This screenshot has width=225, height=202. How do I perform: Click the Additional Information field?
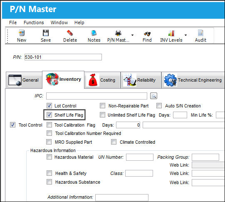tap(122, 197)
